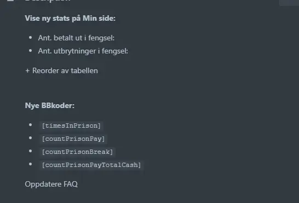Screen dimensions: 299x203
Task: Click the description icon beside the cut-off header
Action: pyautogui.click(x=10, y=1)
